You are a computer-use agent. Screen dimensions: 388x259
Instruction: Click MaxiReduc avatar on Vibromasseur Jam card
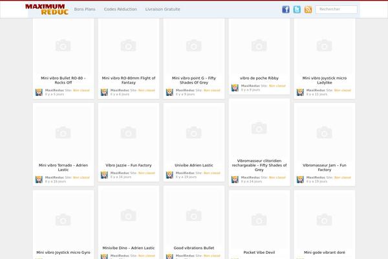tap(300, 179)
